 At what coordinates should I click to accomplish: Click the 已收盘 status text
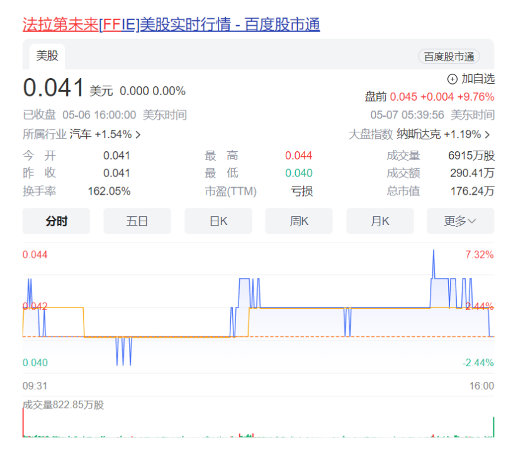coord(39,115)
